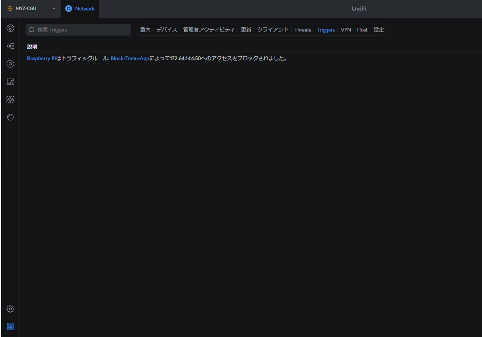The height and width of the screenshot is (337, 482).
Task: Focus the 検索 Triggers search field
Action: tap(78, 30)
